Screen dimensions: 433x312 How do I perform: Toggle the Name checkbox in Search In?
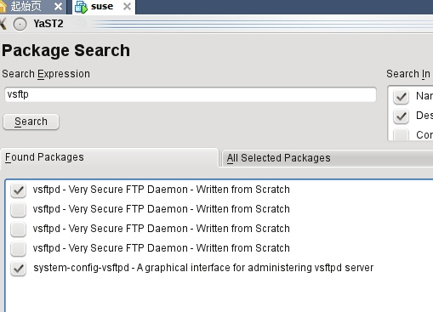tap(402, 97)
